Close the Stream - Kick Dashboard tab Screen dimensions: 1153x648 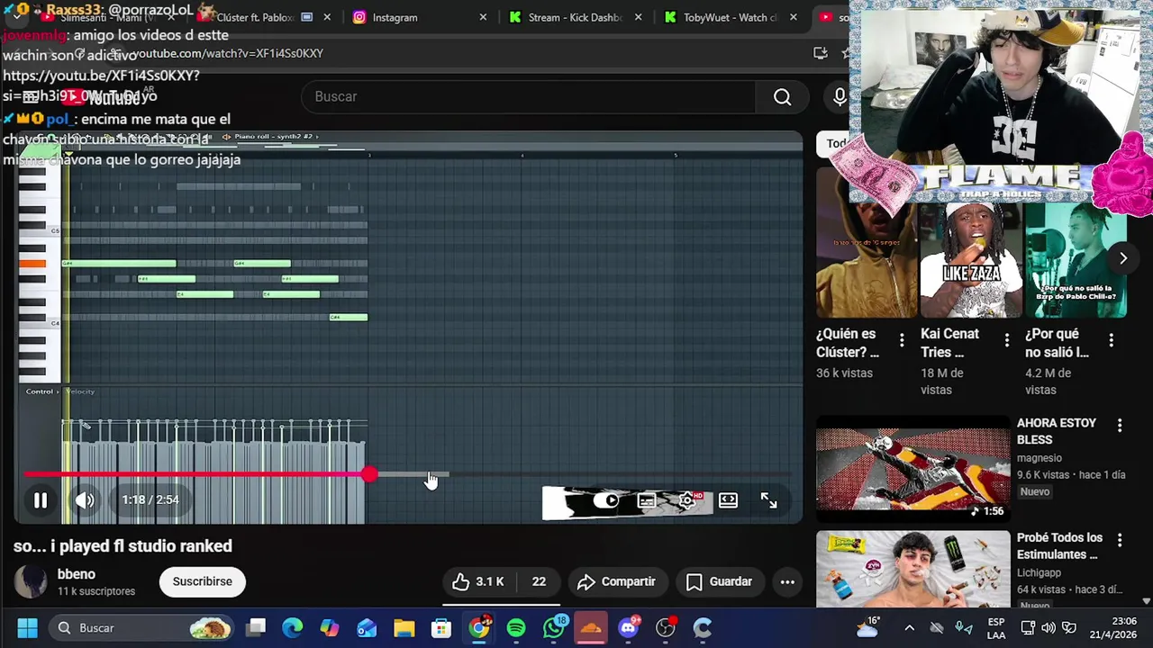click(639, 17)
